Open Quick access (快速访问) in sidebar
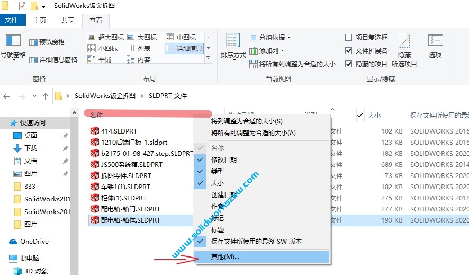Image resolution: width=469 pixels, height=275 pixels. click(x=32, y=123)
